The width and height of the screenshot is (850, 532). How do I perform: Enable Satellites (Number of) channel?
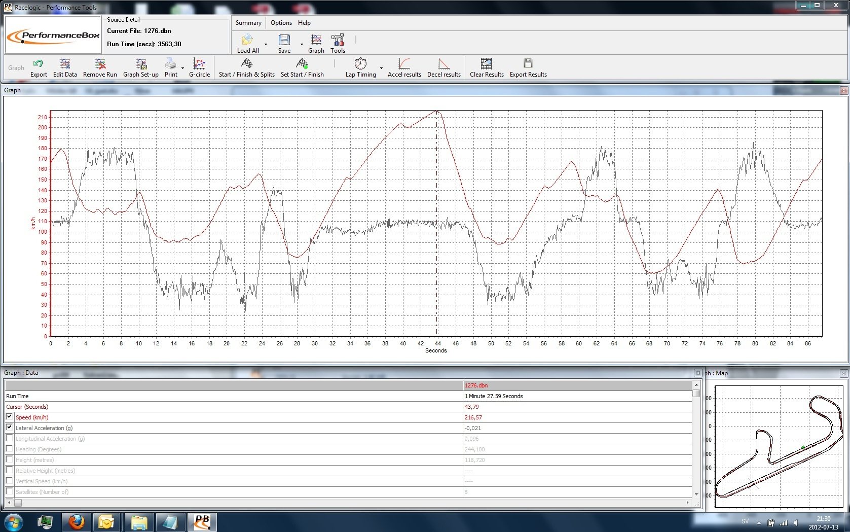click(x=9, y=491)
